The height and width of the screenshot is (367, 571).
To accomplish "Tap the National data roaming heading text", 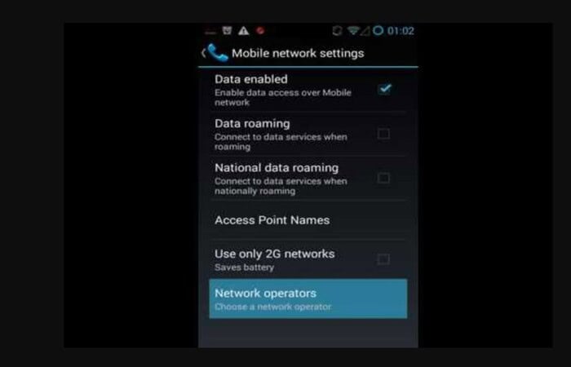I will click(x=277, y=168).
